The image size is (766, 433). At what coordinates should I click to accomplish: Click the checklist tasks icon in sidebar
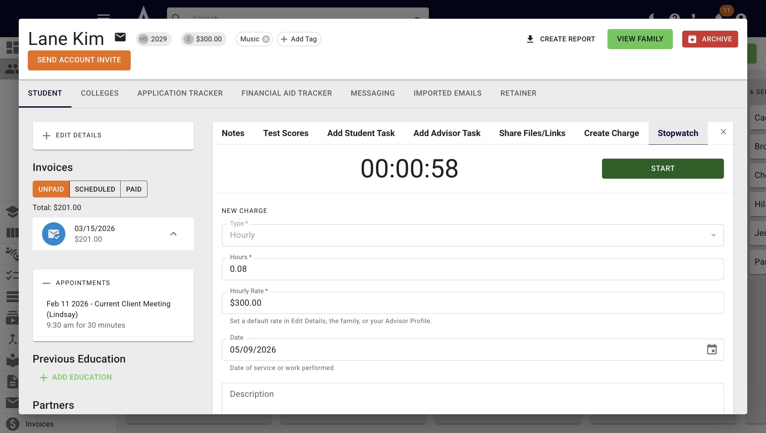(12, 275)
